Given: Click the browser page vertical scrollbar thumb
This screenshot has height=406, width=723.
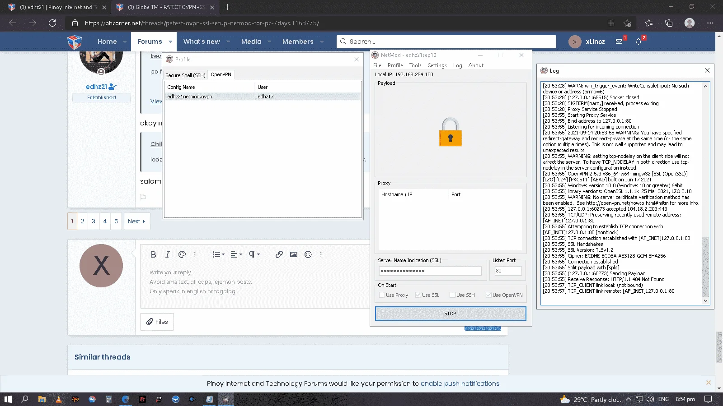Looking at the screenshot, I should click(719, 347).
